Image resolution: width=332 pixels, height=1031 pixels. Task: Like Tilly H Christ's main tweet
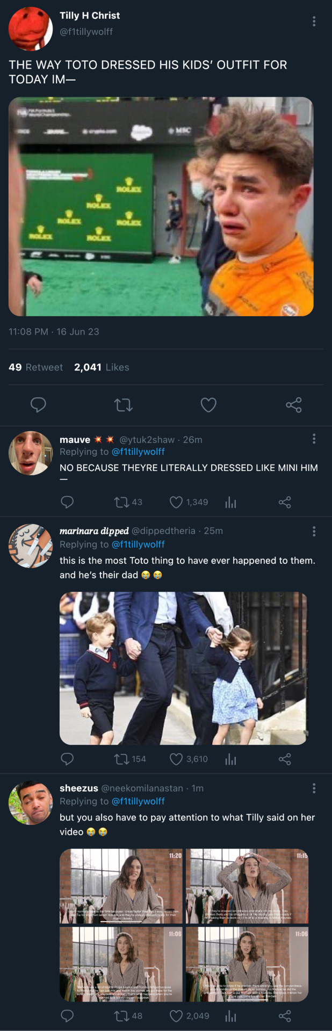click(x=208, y=405)
